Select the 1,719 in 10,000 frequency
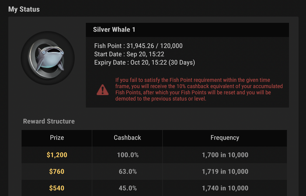This screenshot has height=196, width=306. (225, 171)
